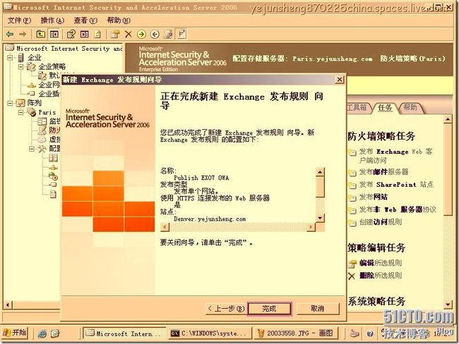459x344 pixels.
Task: Open Internet Explorer from quick launch
Action: coord(42,333)
